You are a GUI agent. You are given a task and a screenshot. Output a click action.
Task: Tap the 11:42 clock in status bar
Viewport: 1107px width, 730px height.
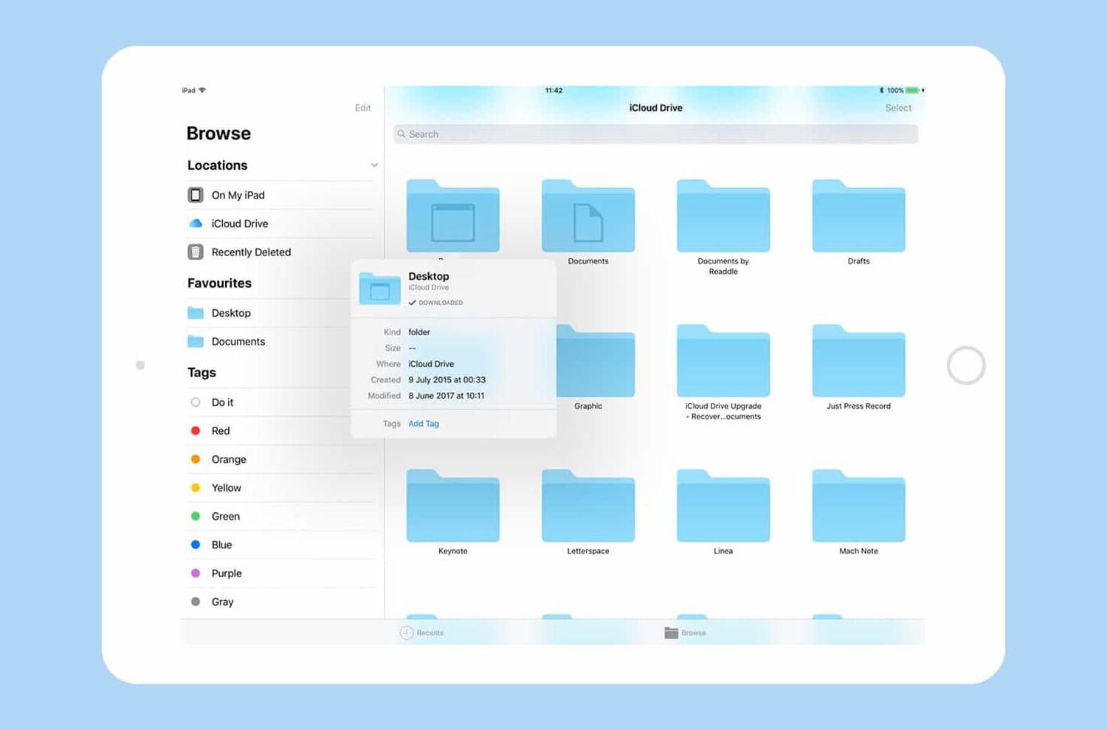point(553,90)
